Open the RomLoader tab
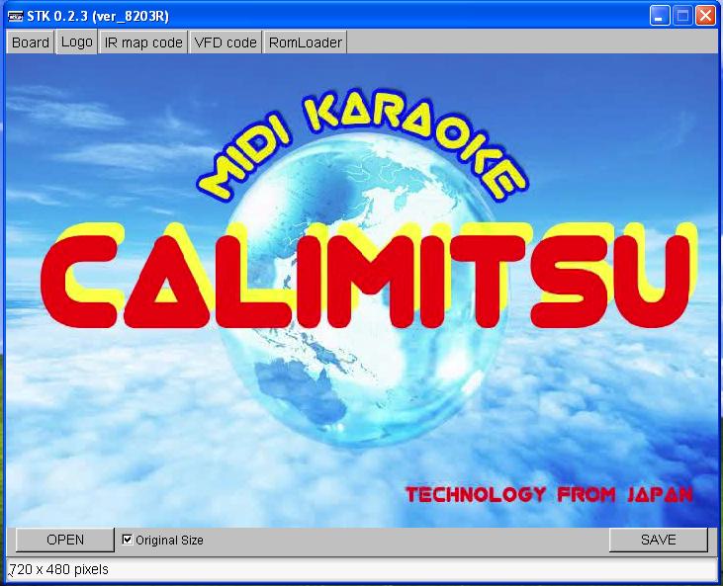 (306, 42)
